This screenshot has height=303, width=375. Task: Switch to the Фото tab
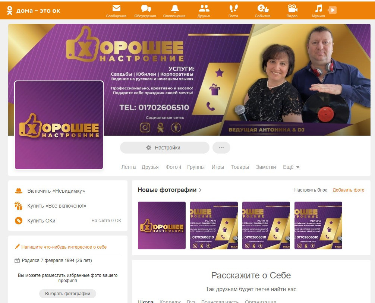[x=173, y=167]
